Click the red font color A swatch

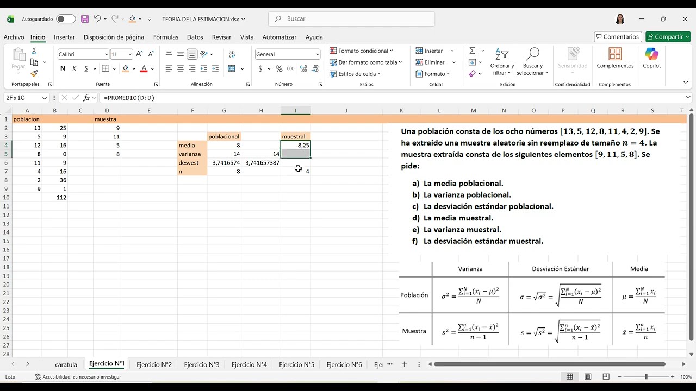point(144,68)
